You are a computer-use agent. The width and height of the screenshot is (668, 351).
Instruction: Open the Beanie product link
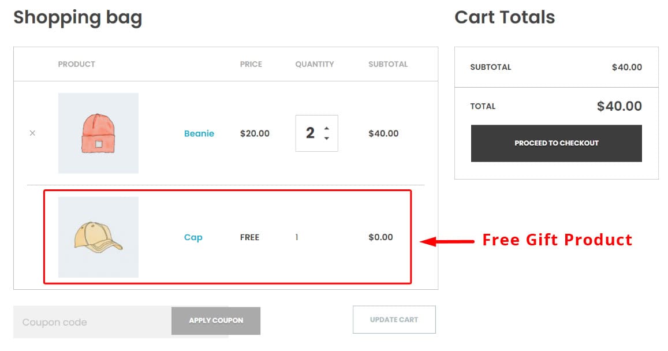[x=199, y=133]
